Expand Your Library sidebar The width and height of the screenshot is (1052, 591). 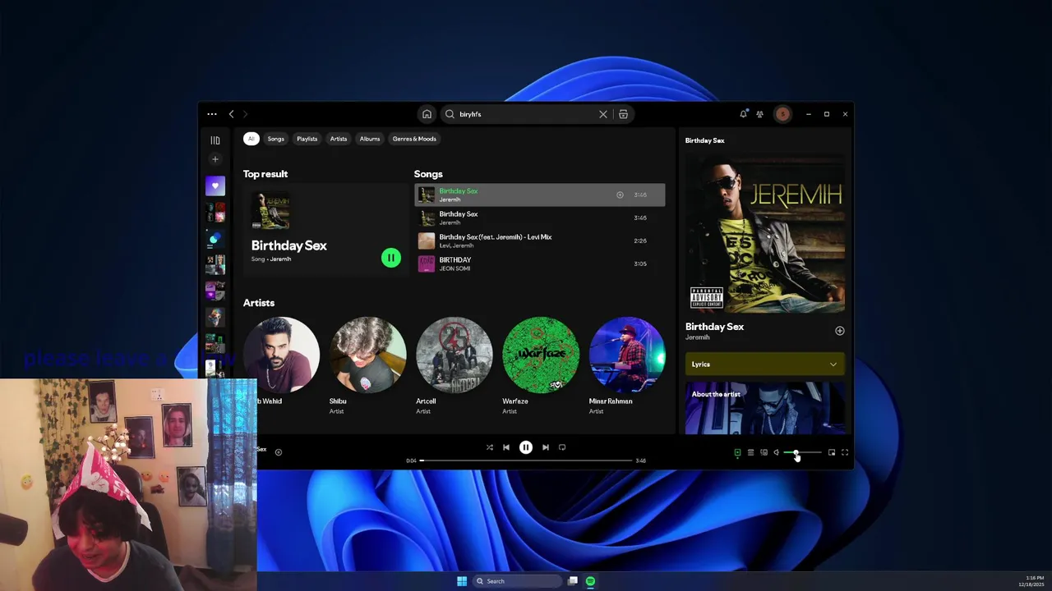click(215, 140)
